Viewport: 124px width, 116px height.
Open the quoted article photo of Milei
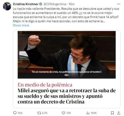tap(67, 55)
